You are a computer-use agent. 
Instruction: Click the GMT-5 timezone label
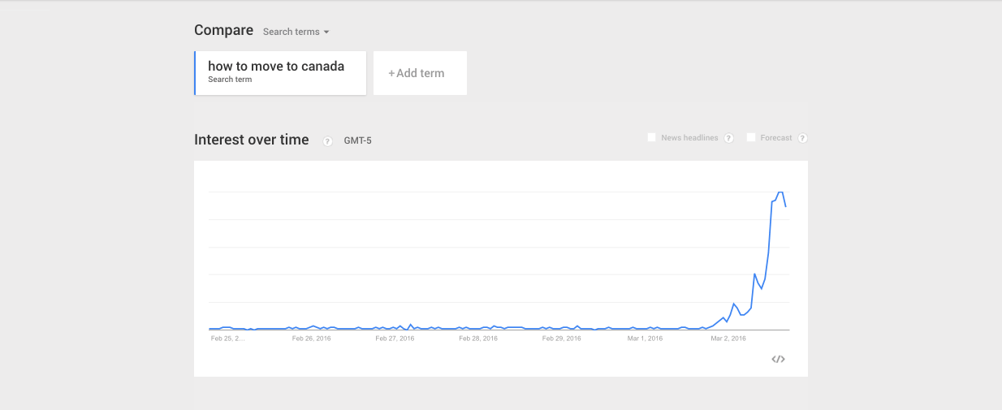(357, 140)
